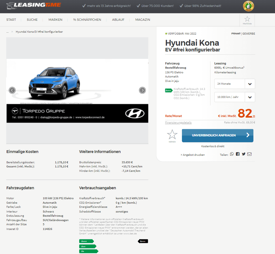The image size is (275, 254).
Task: Click the green A++ efficiency bar
Action: pyautogui.click(x=88, y=247)
